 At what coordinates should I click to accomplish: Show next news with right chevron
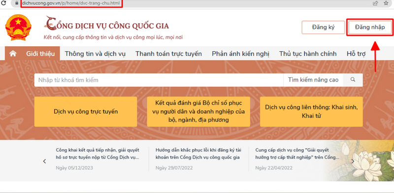coord(353,161)
